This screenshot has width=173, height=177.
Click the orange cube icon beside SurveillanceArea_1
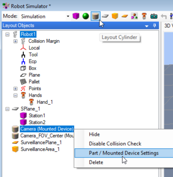click(x=15, y=149)
